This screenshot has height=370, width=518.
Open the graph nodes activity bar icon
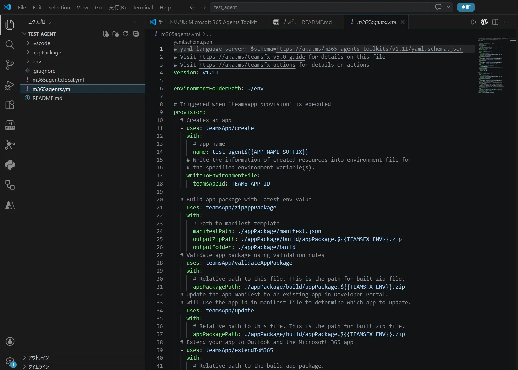tap(10, 145)
